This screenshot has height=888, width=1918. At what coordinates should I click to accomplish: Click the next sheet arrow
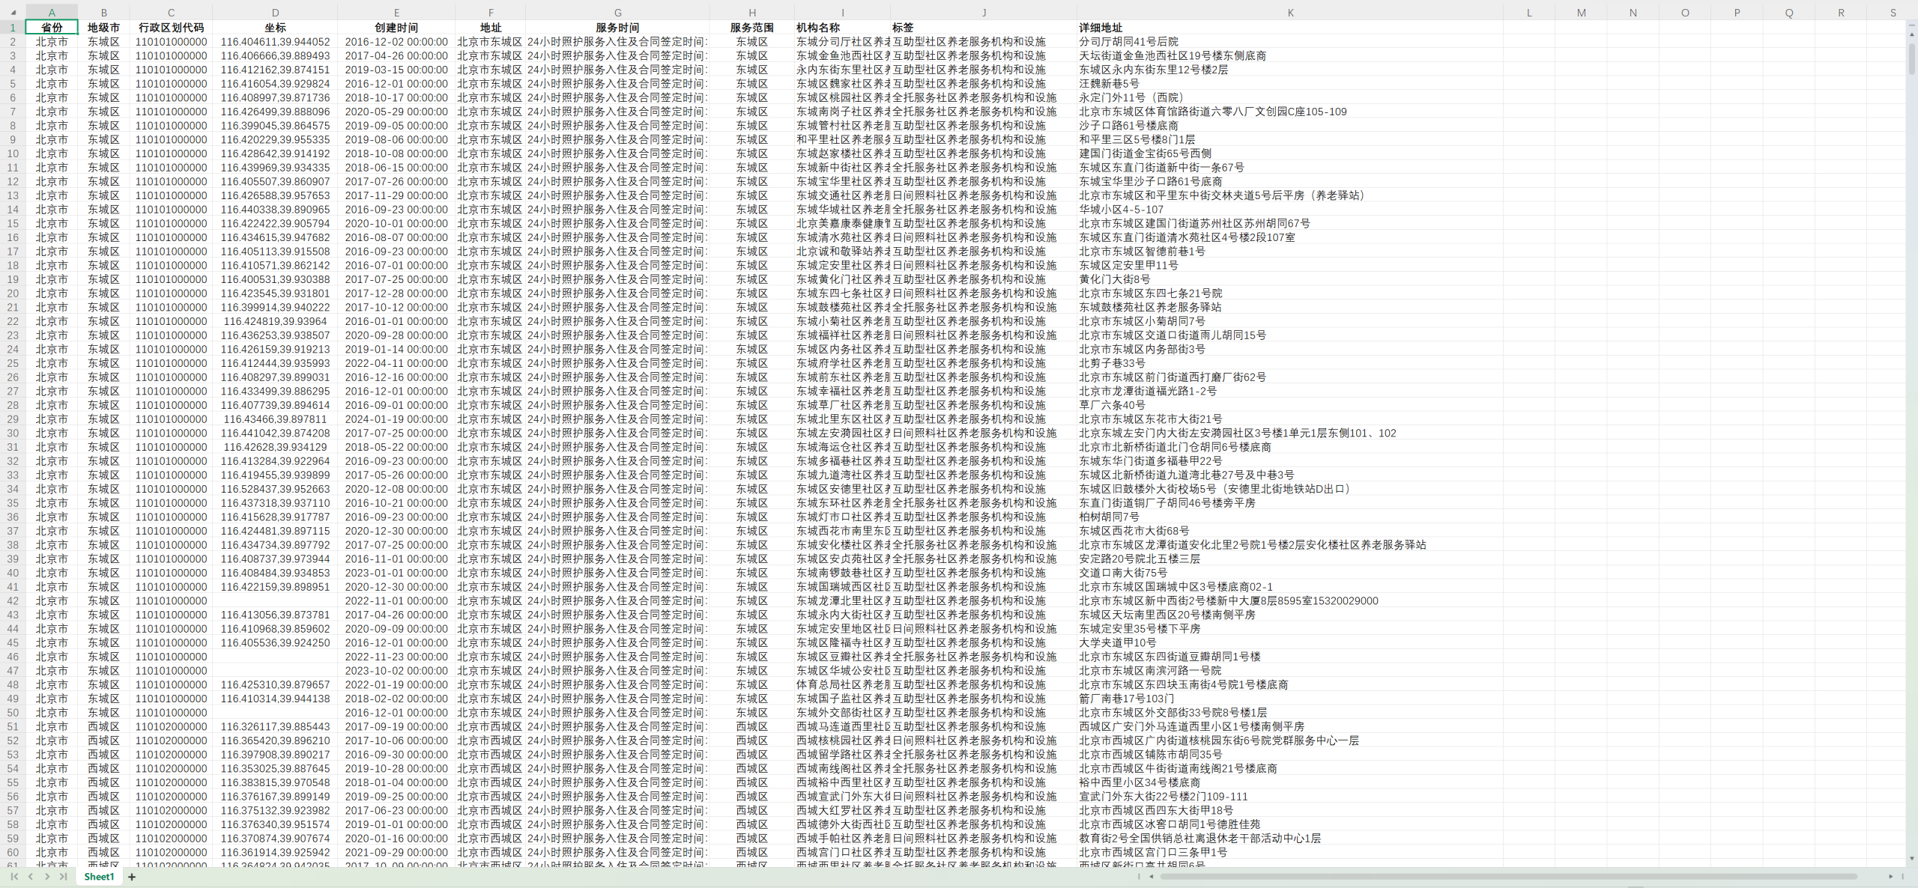tap(47, 876)
